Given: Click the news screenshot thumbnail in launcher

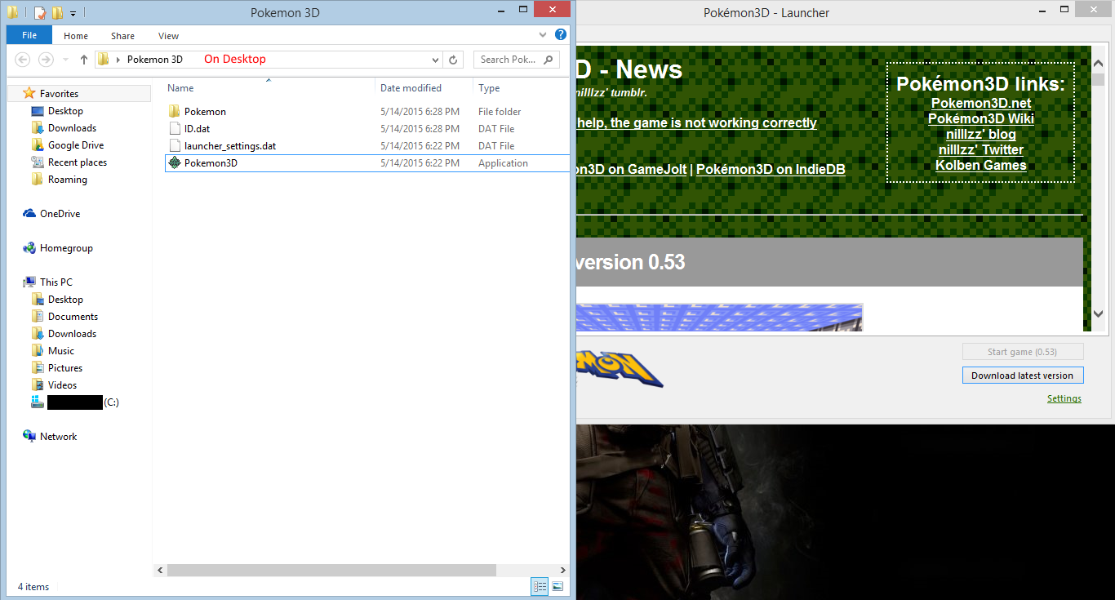Looking at the screenshot, I should click(719, 317).
